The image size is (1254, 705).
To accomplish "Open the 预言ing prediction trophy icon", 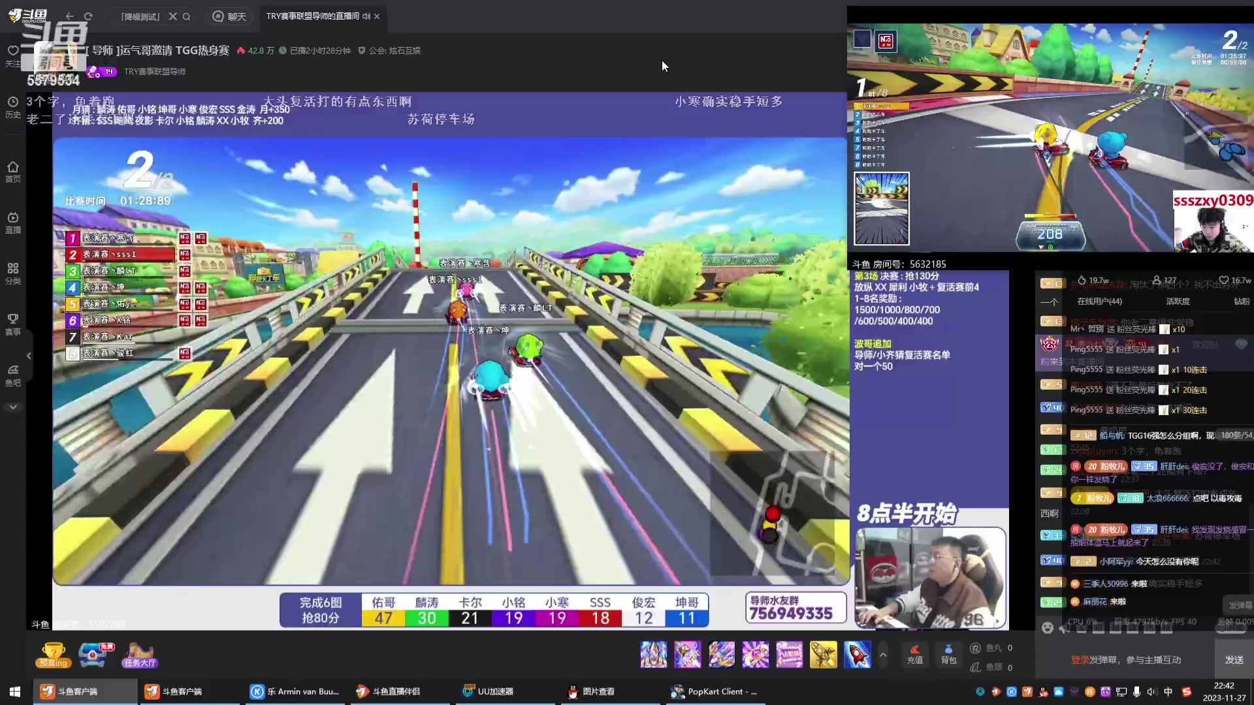I will 53,655.
